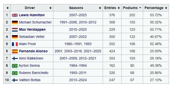The width and height of the screenshot is (173, 92).
Task: Open Sebastian Vettel's 2007–2022 seasons link
Action: click(x=78, y=37)
